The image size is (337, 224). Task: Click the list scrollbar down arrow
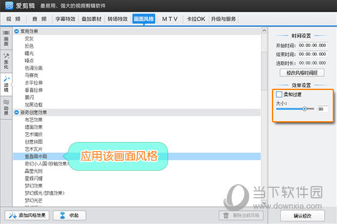(264, 203)
